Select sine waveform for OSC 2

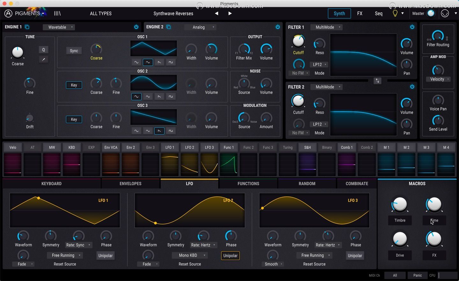136,97
